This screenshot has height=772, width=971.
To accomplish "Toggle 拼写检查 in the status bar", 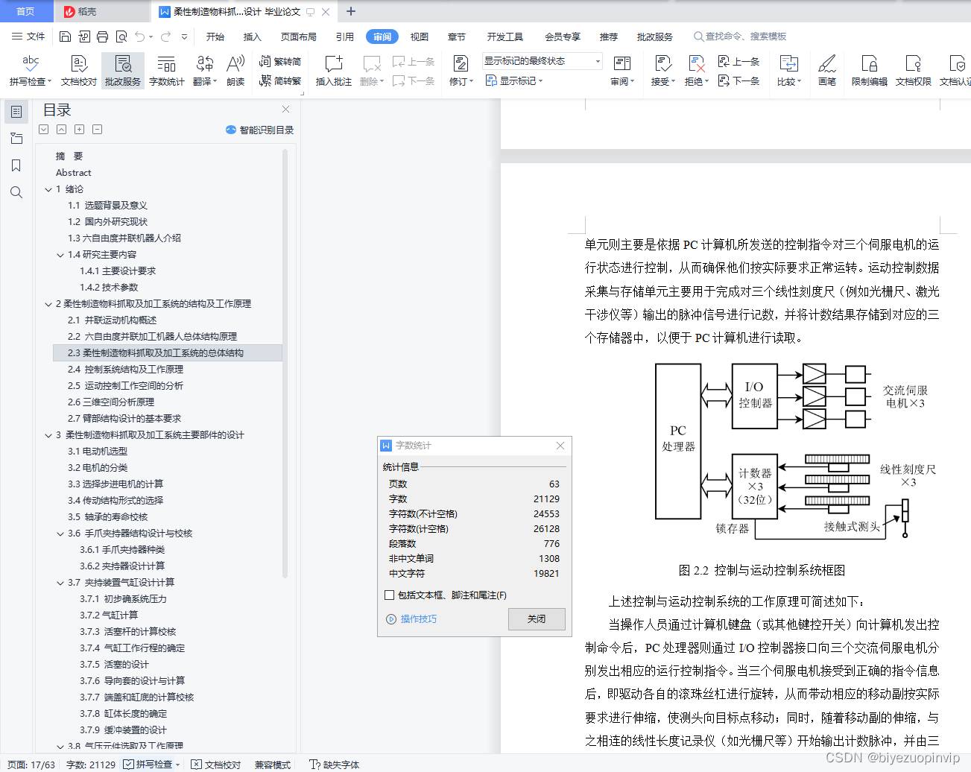I will pos(151,765).
